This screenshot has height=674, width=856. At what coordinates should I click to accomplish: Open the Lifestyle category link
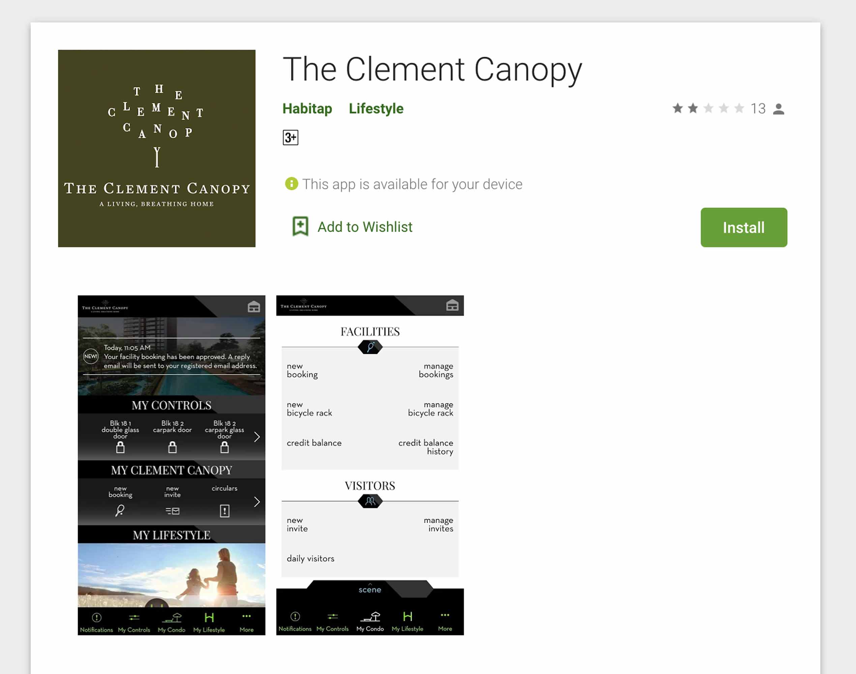click(376, 109)
